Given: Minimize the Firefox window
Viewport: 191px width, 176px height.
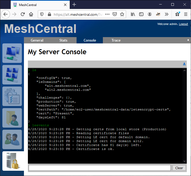Looking at the screenshot, I should pyautogui.click(x=160, y=4).
